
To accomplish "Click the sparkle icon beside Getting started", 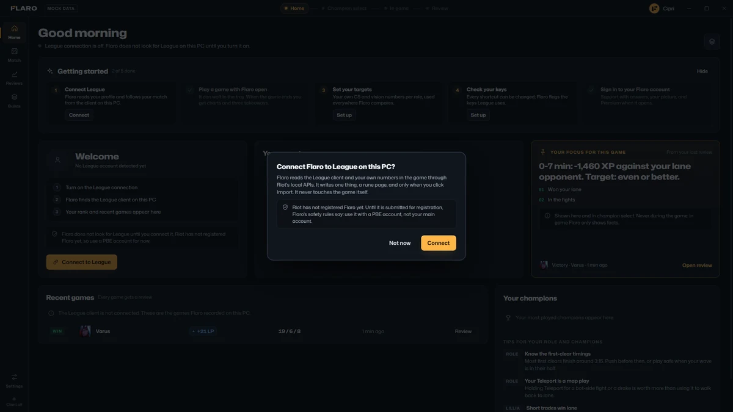I will 50,71.
